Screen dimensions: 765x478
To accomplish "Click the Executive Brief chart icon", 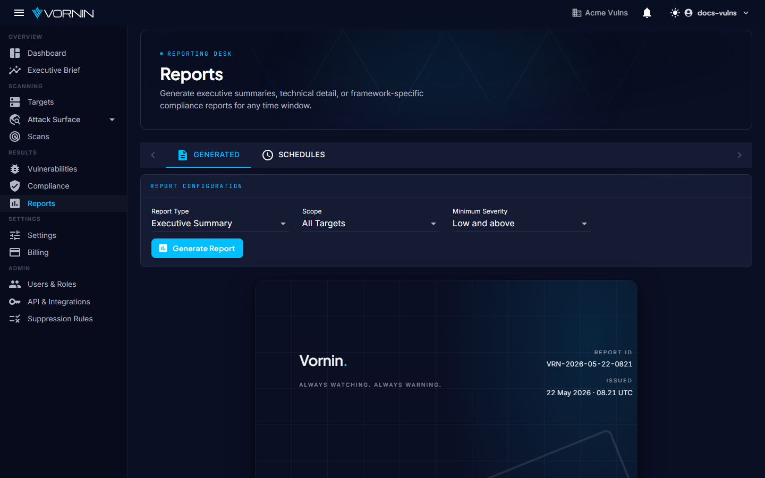I will (15, 70).
